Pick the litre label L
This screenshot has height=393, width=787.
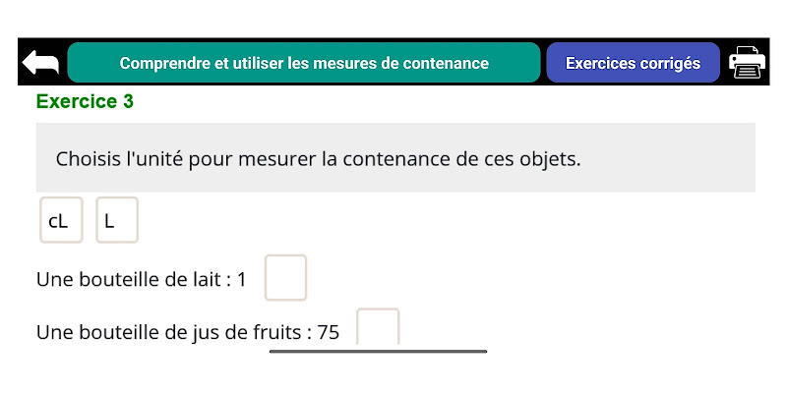pyautogui.click(x=109, y=221)
